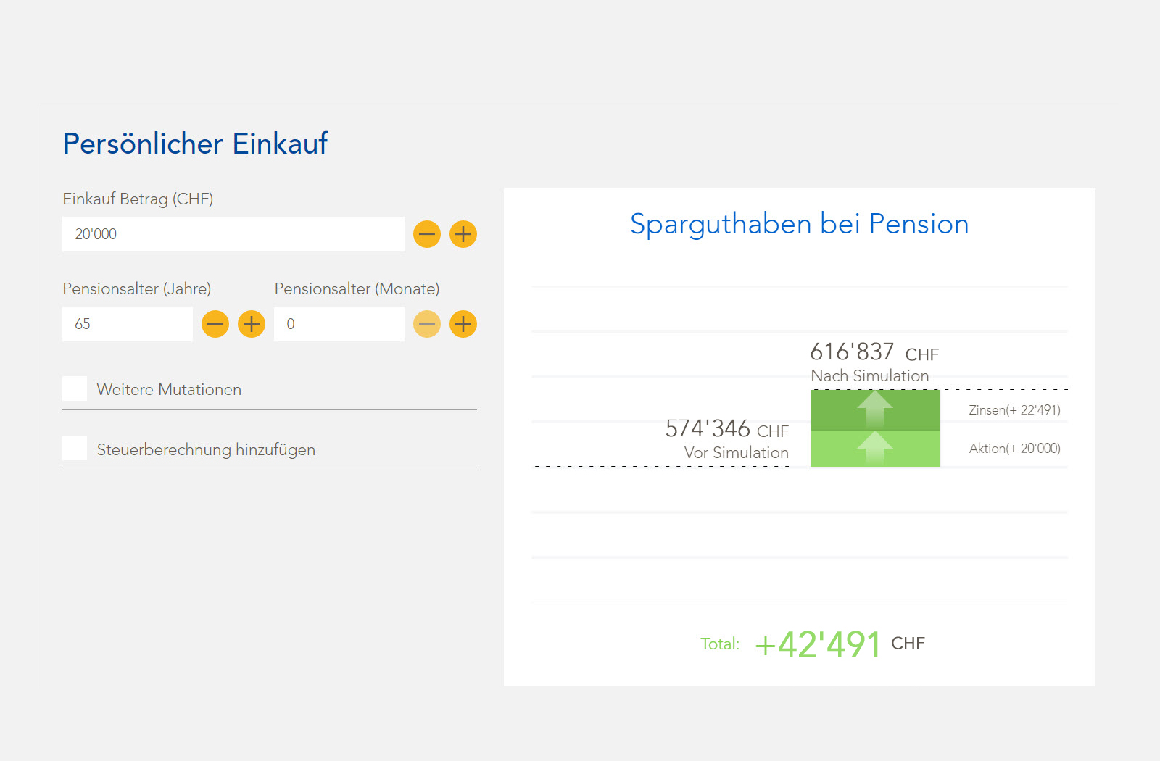Focus the Pensionsalter Jahre field showing 65

(128, 324)
